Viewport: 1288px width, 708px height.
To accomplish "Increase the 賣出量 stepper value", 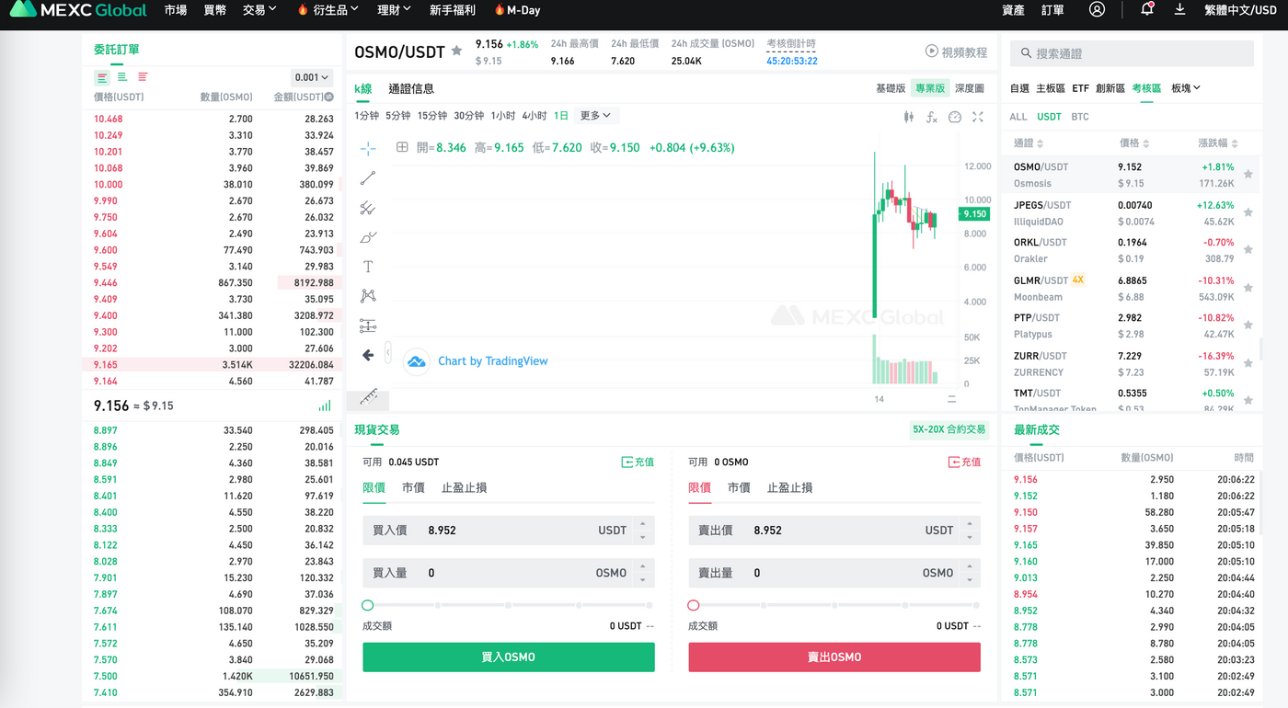I will [x=970, y=566].
